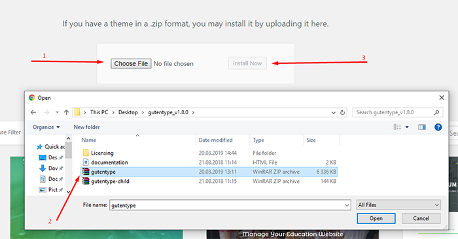Screen dimensions: 458x239
Task: Click the 20.03.2019 13:11 date for gutentype
Action: click(218, 172)
